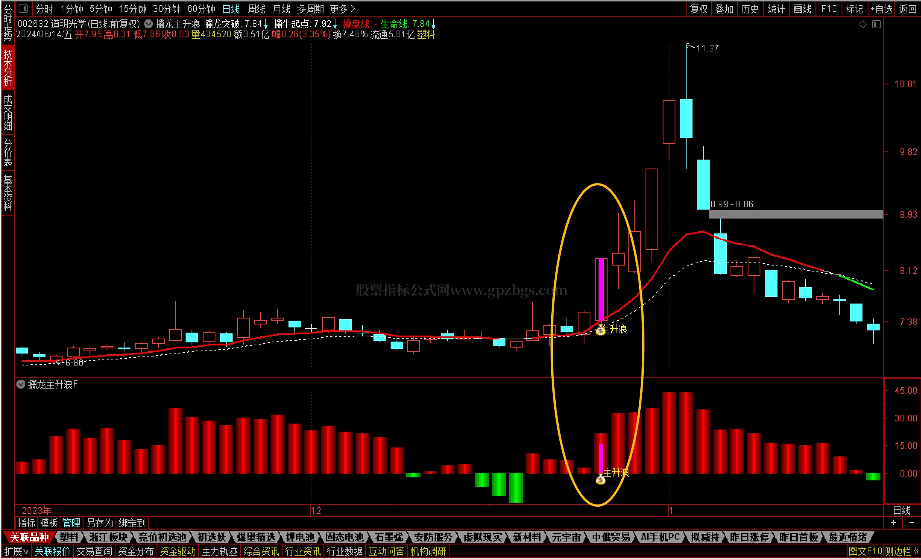Toggle 复权 price adjustment
Screen dimensions: 921x559
pyautogui.click(x=698, y=9)
